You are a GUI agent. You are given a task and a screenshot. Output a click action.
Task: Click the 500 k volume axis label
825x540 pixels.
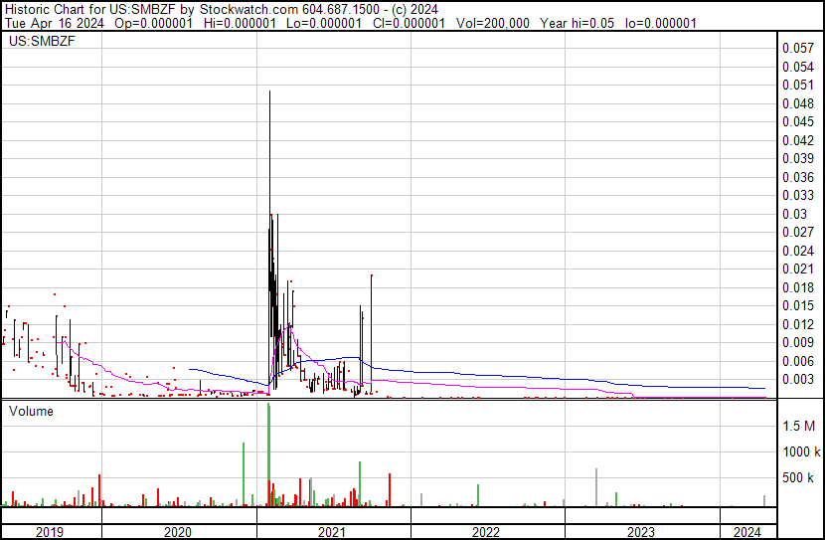tap(800, 478)
